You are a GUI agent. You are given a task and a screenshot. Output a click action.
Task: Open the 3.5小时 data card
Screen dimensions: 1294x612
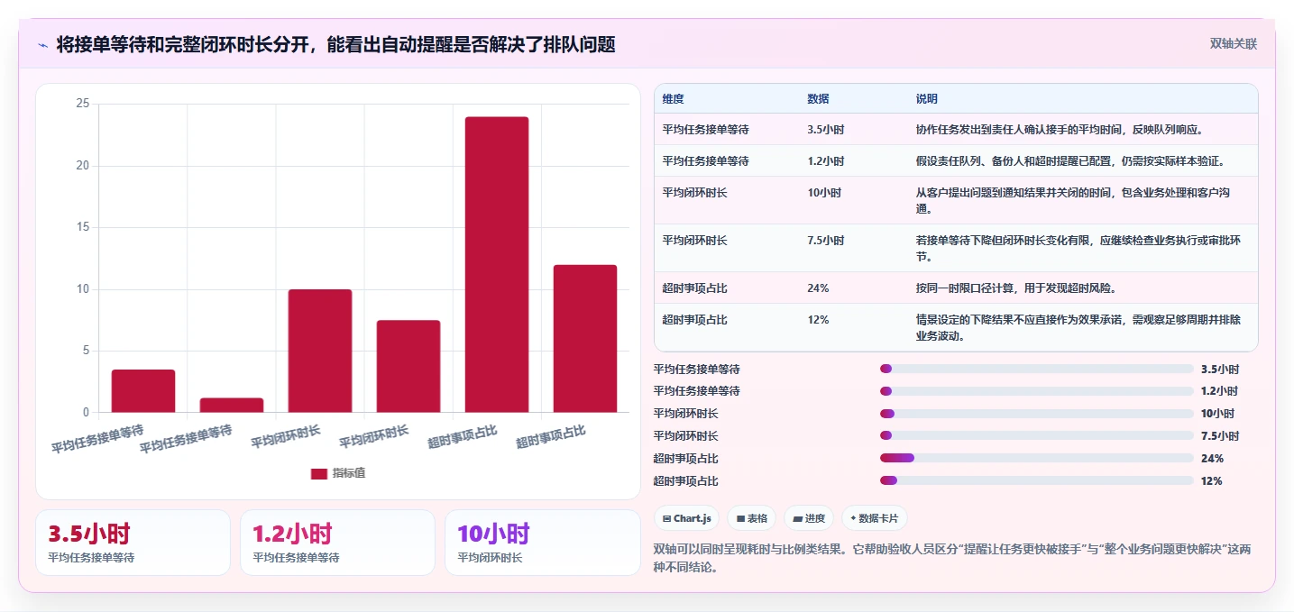[133, 543]
